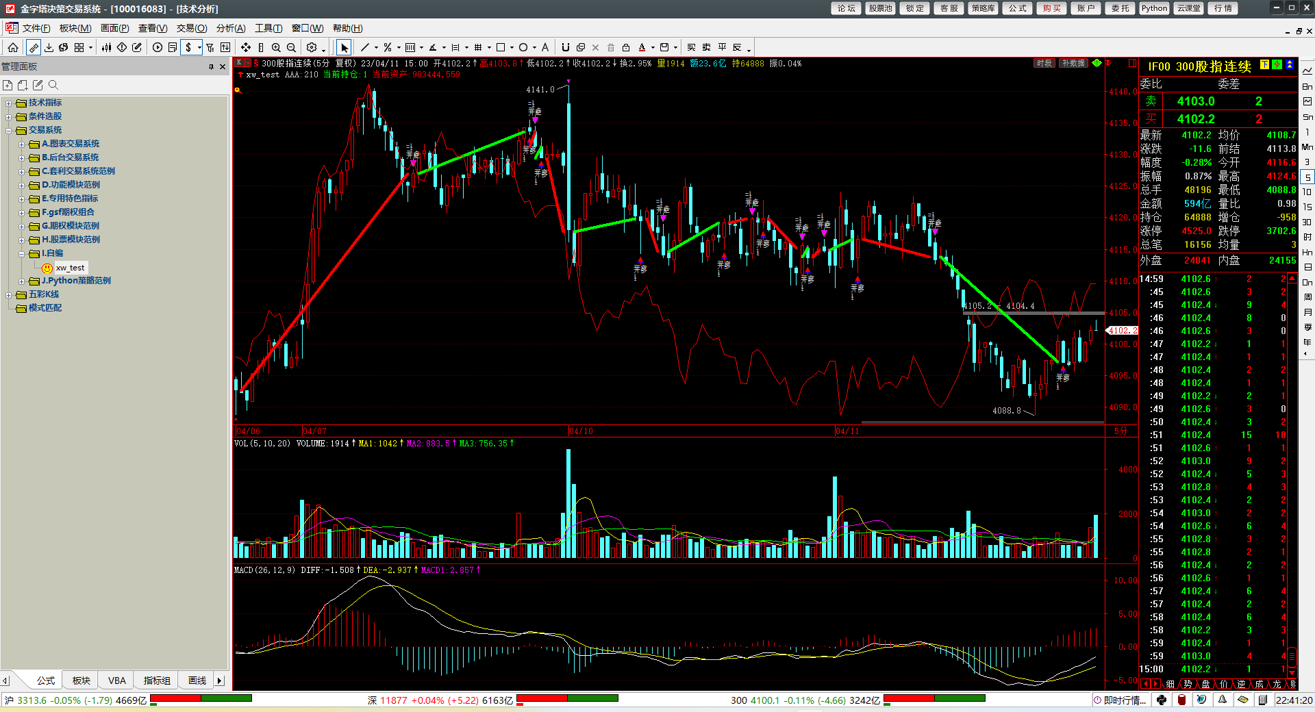The image size is (1315, 712).
Task: Collapse the I.自编 folder
Action: pyautogui.click(x=21, y=254)
